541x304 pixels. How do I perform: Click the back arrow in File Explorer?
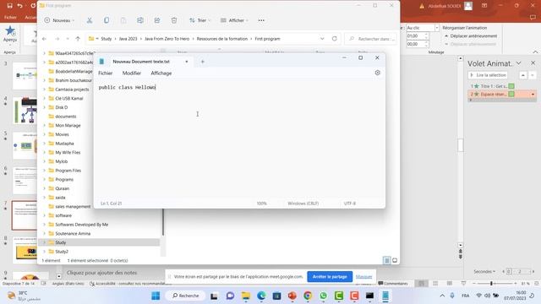pos(44,39)
